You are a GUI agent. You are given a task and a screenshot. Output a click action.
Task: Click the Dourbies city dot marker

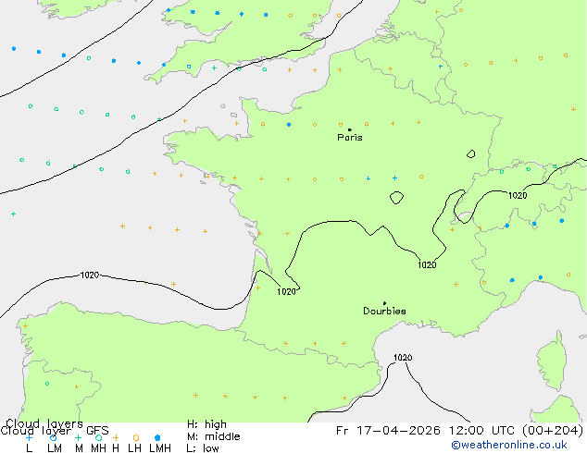(x=384, y=303)
